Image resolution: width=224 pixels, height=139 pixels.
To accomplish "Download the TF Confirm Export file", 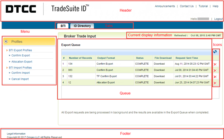I will (159, 76).
